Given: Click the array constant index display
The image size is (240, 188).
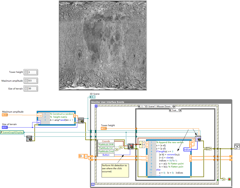Looking at the screenshot, I should click(81, 156).
